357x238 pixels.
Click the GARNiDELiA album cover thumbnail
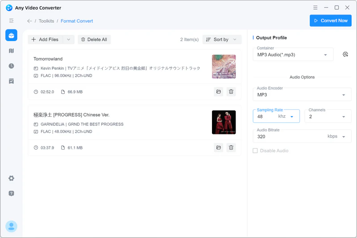(x=224, y=122)
